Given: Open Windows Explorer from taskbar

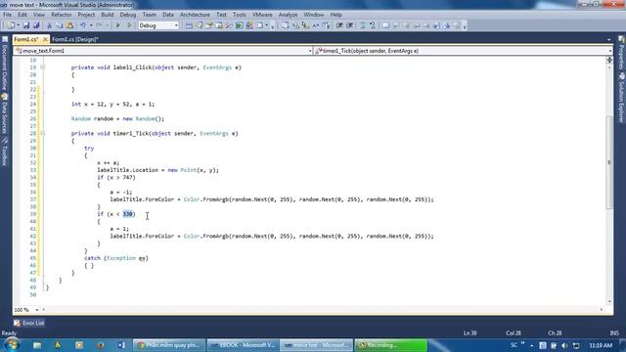Looking at the screenshot, I should coord(37,345).
